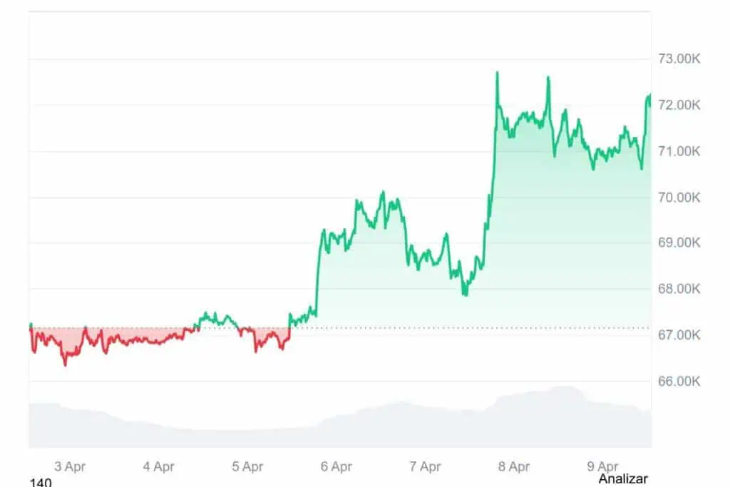Click the 6 Apr date label
This screenshot has width=730, height=487.
(336, 467)
